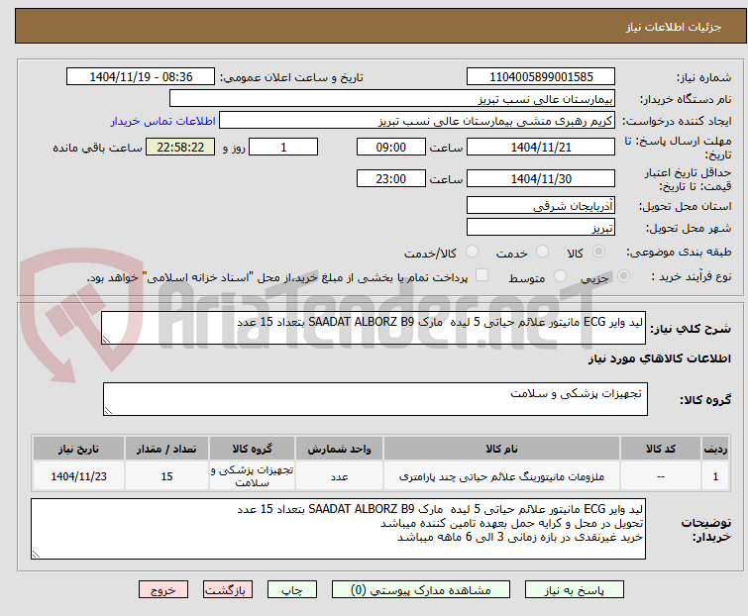Viewport: 748px width, 616px height.
Task: Open اطلاعات تماس خریدار link
Action: pos(163,121)
